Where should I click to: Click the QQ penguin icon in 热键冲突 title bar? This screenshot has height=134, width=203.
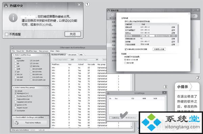[x=6, y=5]
